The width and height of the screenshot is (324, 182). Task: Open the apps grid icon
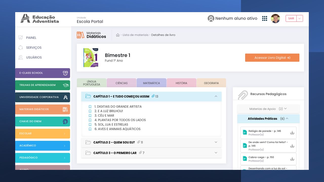point(265,18)
